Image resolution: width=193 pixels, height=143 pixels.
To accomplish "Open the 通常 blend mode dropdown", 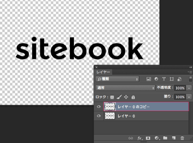I will click(125, 88).
